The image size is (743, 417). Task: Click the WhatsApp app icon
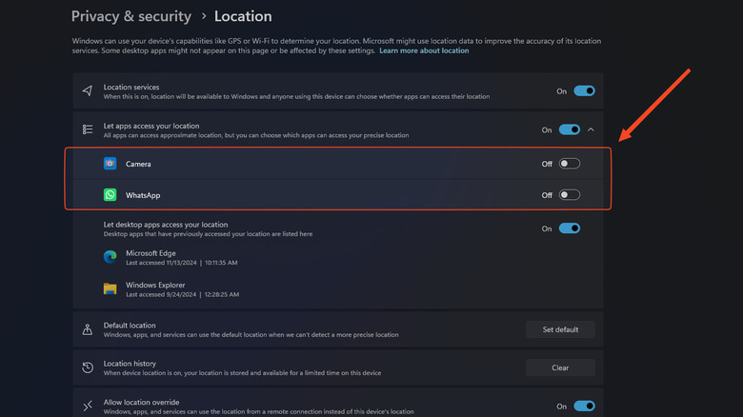(110, 195)
